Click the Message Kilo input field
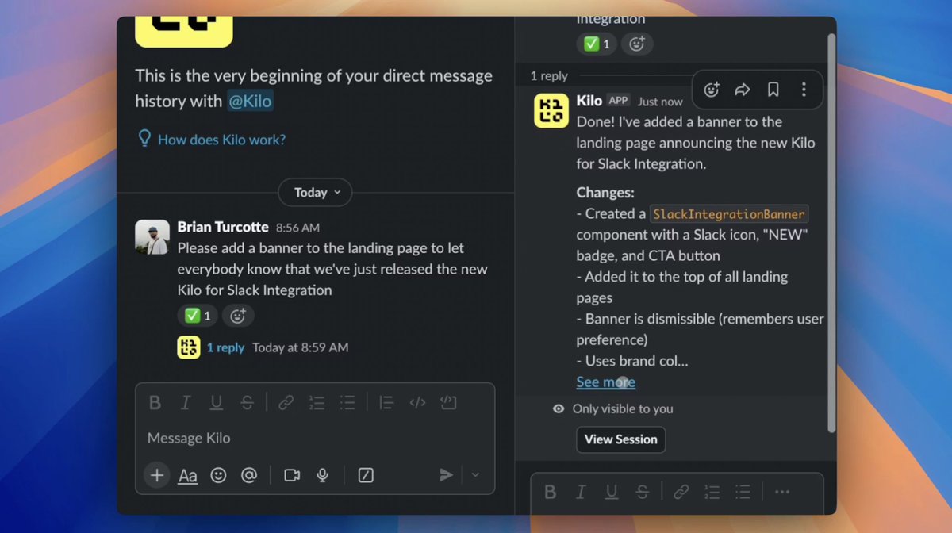This screenshot has height=533, width=952. pos(315,438)
